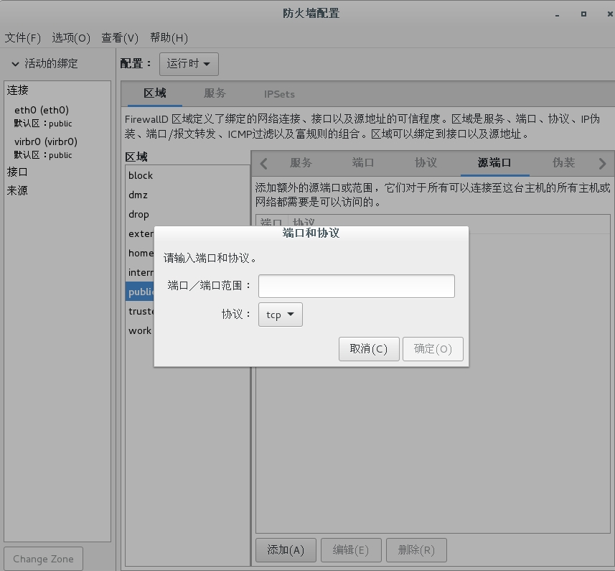Open the 配置 runtime dropdown
Screen dimensions: 615x571
coord(188,63)
